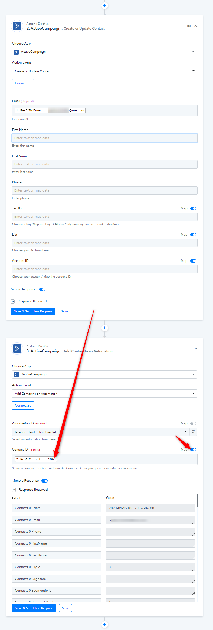This screenshot has width=213, height=630.
Task: Open the facebook lead to hombres list dropdown
Action: tap(100, 432)
